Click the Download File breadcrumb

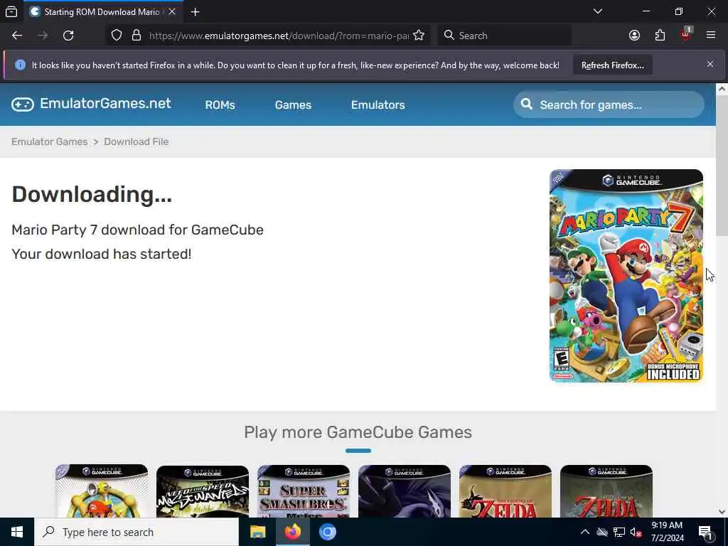pyautogui.click(x=136, y=141)
